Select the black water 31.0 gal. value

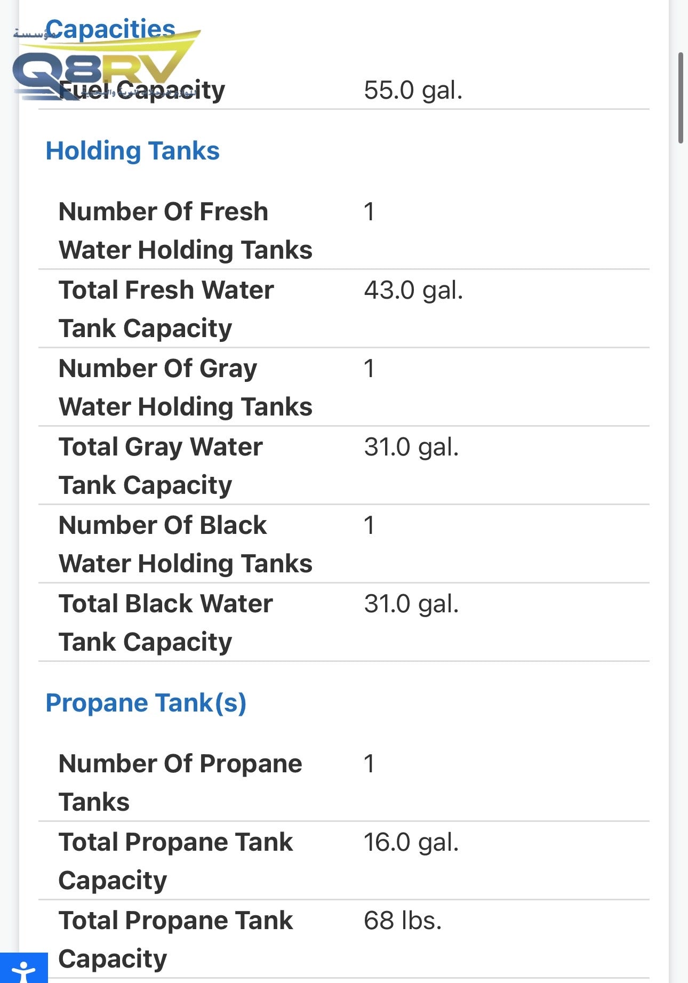(x=411, y=604)
